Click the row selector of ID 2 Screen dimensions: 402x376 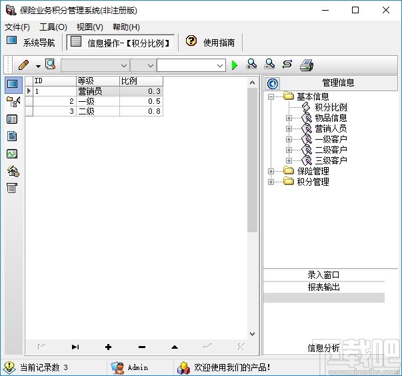pyautogui.click(x=29, y=101)
